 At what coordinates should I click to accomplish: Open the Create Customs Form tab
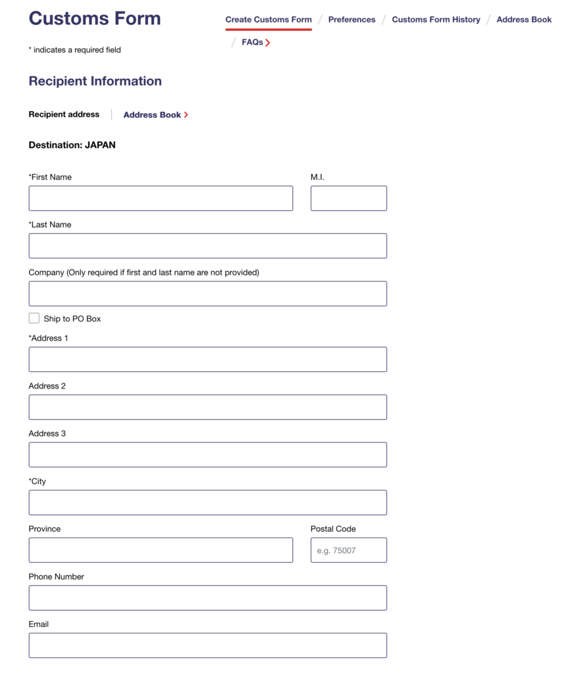click(x=269, y=20)
